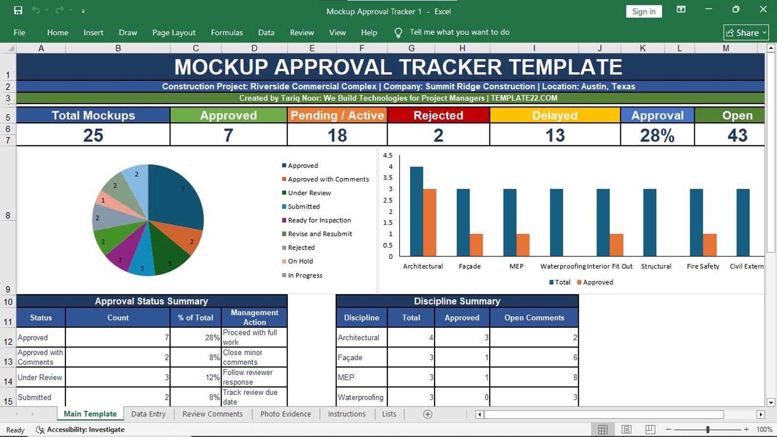Click the Management Action column header
The image size is (777, 437).
coord(254,317)
